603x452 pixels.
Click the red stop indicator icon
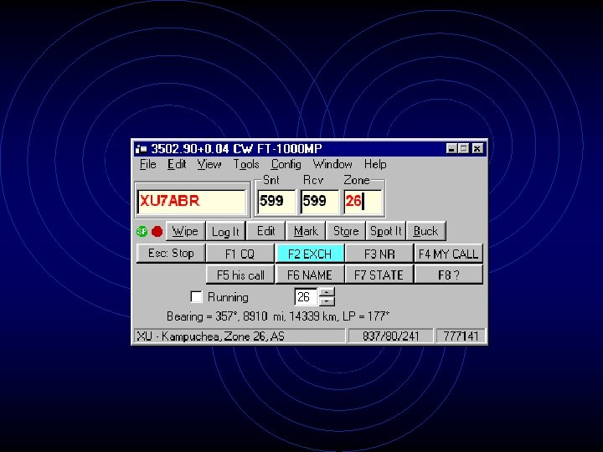point(157,231)
